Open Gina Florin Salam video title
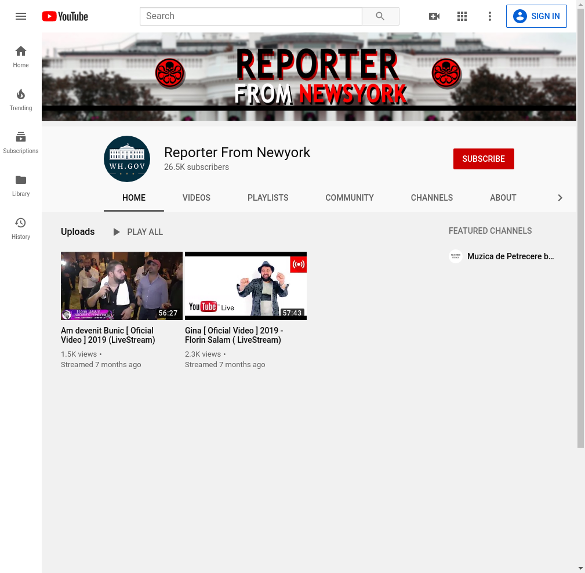Viewport: 585px width, 573px height. click(x=234, y=335)
